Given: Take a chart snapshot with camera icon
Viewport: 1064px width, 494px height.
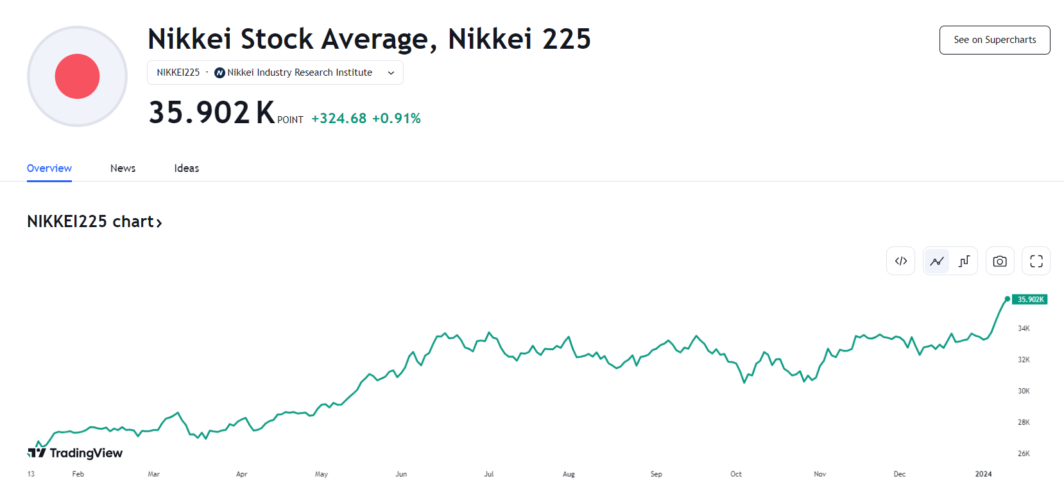Looking at the screenshot, I should point(999,261).
